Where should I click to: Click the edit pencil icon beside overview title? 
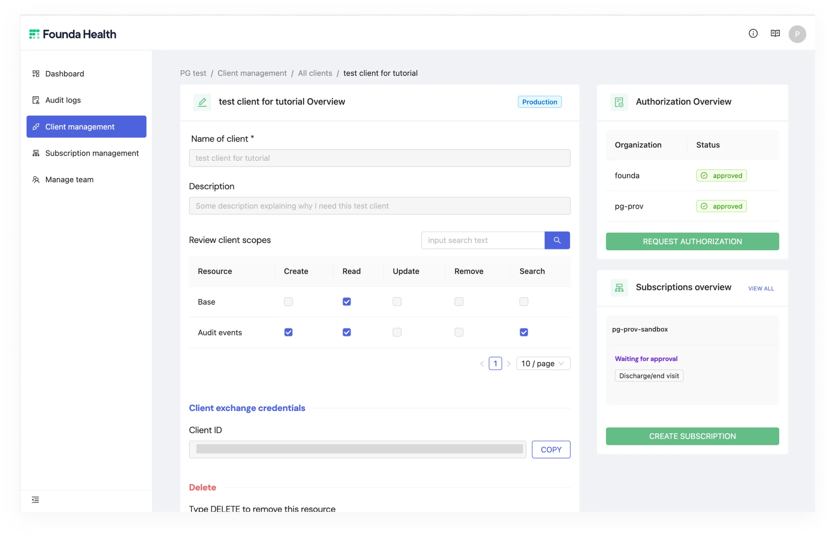coord(202,102)
